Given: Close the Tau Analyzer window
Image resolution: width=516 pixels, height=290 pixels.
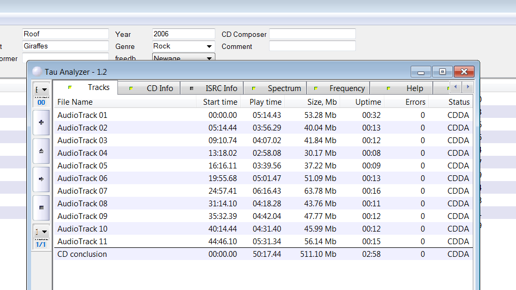Looking at the screenshot, I should (464, 72).
